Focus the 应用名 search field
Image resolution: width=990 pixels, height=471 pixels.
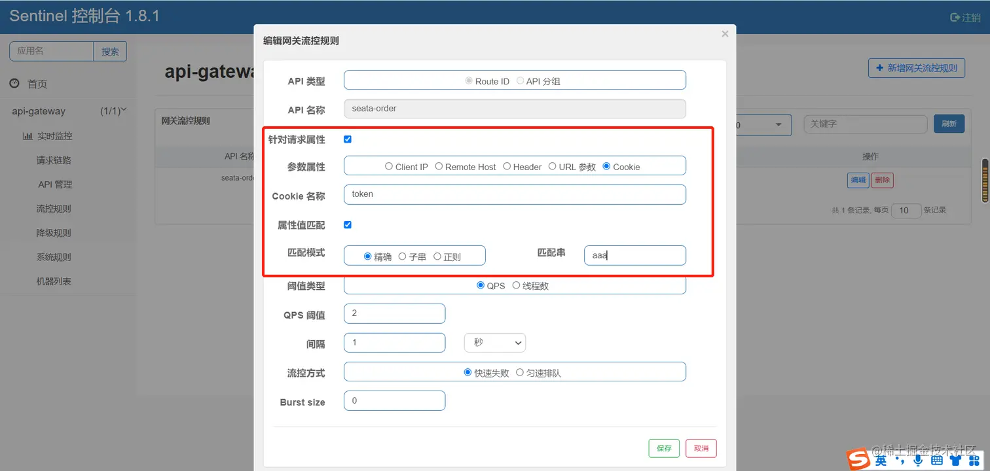pyautogui.click(x=52, y=52)
